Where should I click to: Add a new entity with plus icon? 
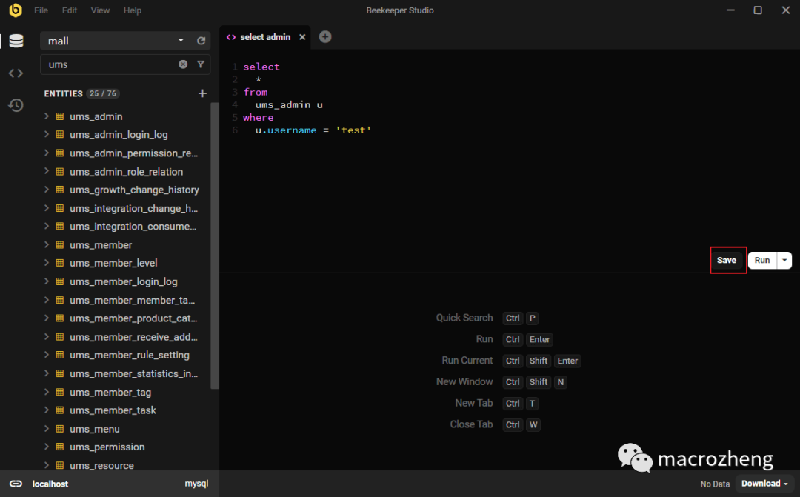202,93
